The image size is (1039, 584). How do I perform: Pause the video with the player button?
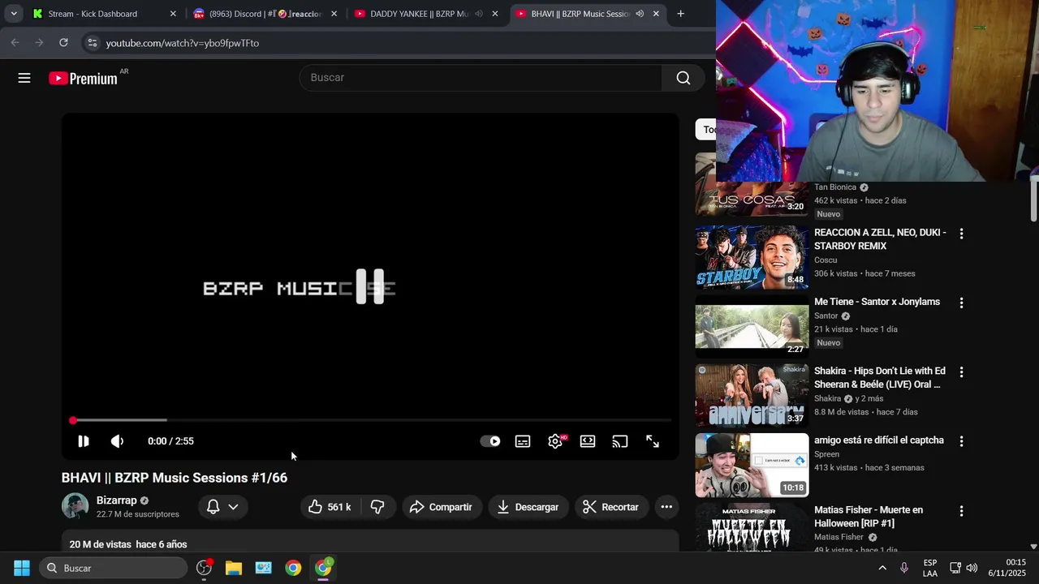click(x=83, y=441)
